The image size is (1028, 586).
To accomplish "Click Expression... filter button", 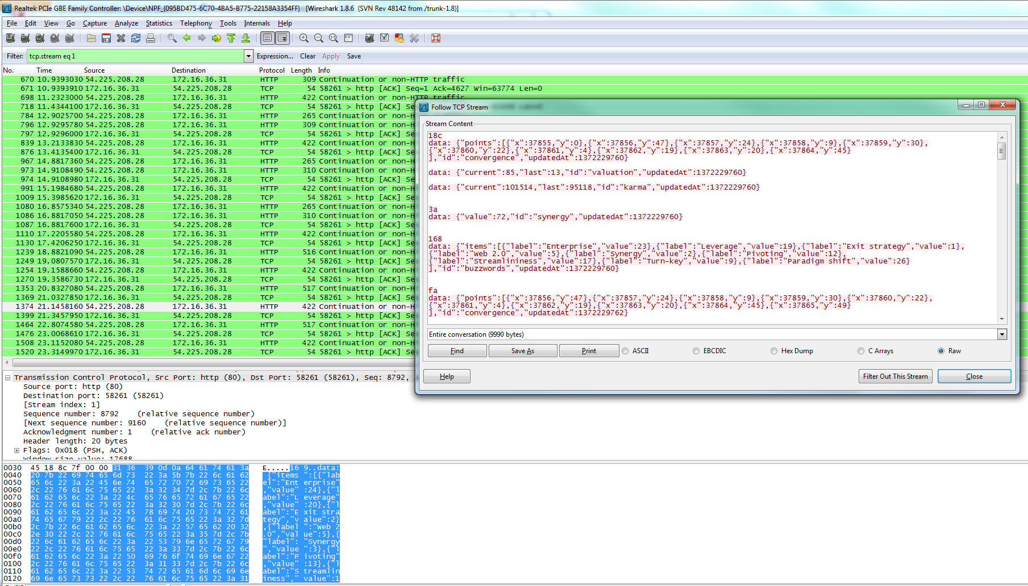I will click(275, 56).
